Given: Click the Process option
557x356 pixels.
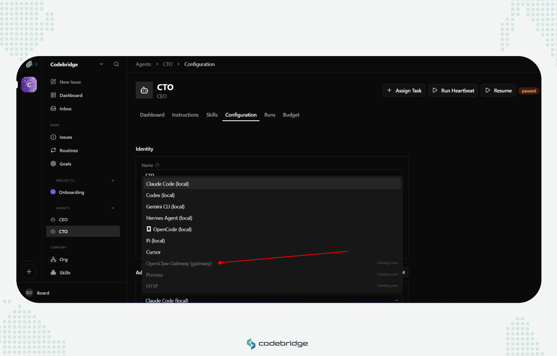Looking at the screenshot, I should point(272,275).
